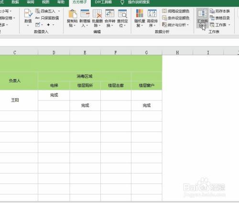Image resolution: width=239 pixels, height=203 pixels.
Task: Select the 完成 cell under 楼层厕所
Action: point(85,105)
